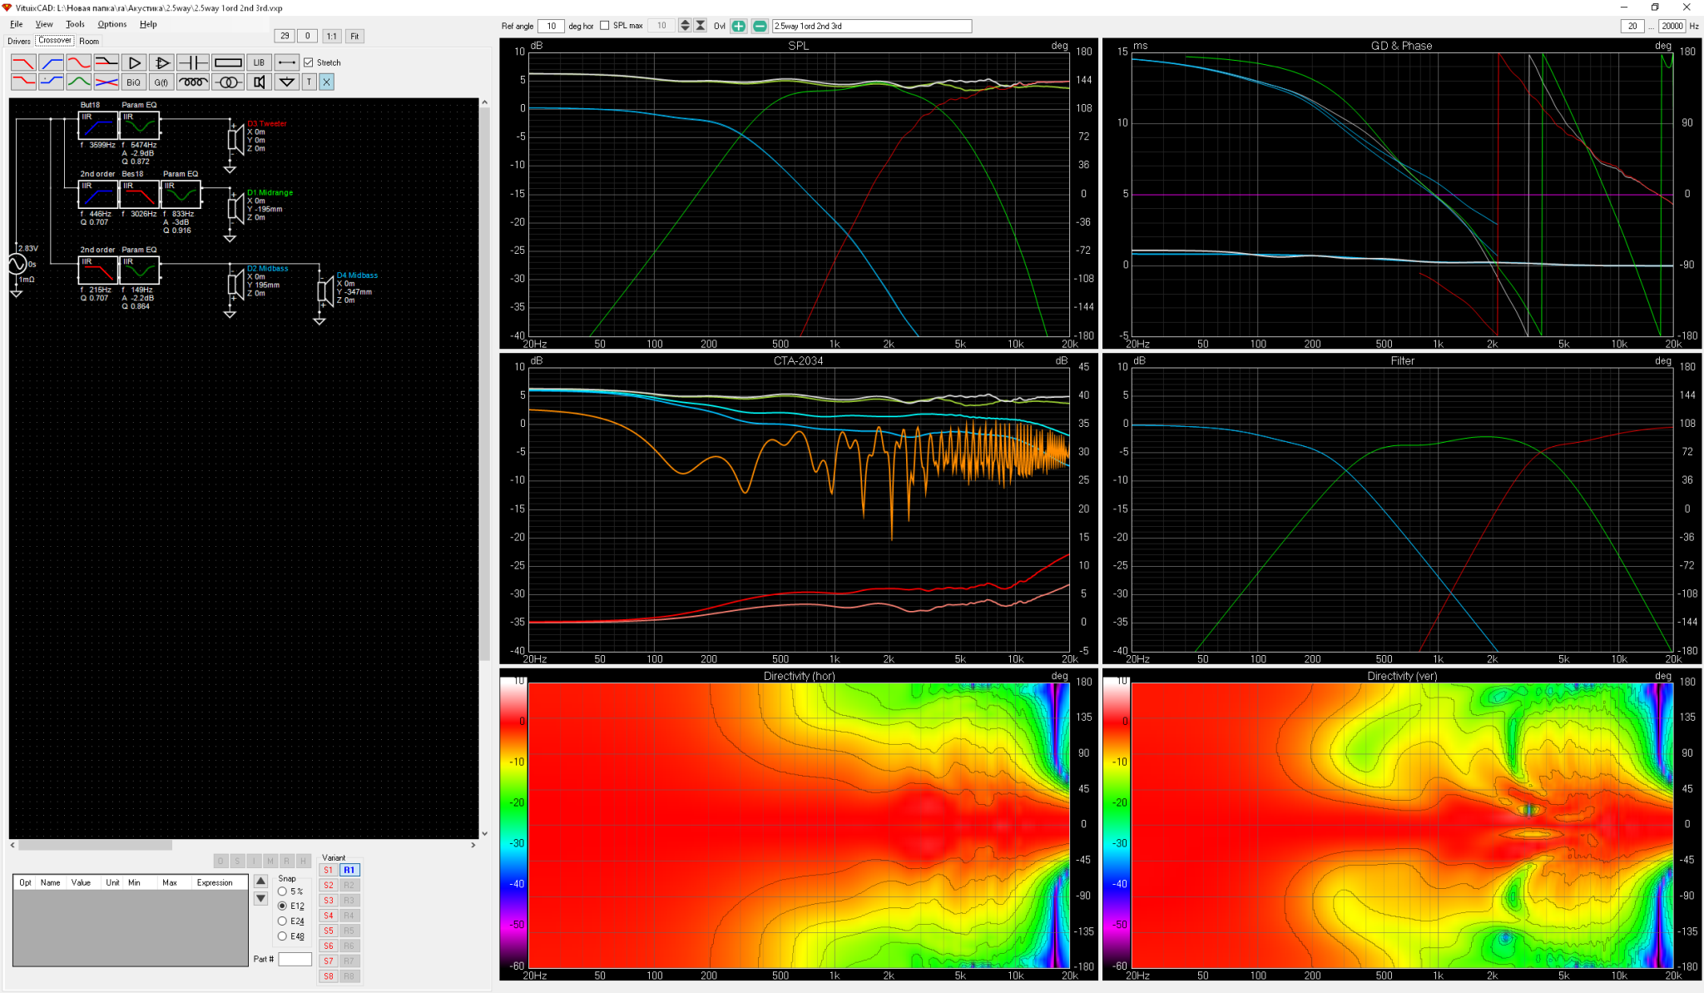This screenshot has width=1704, height=993.
Task: Add a low shelf filter block in bottom row
Action: (x=23, y=82)
